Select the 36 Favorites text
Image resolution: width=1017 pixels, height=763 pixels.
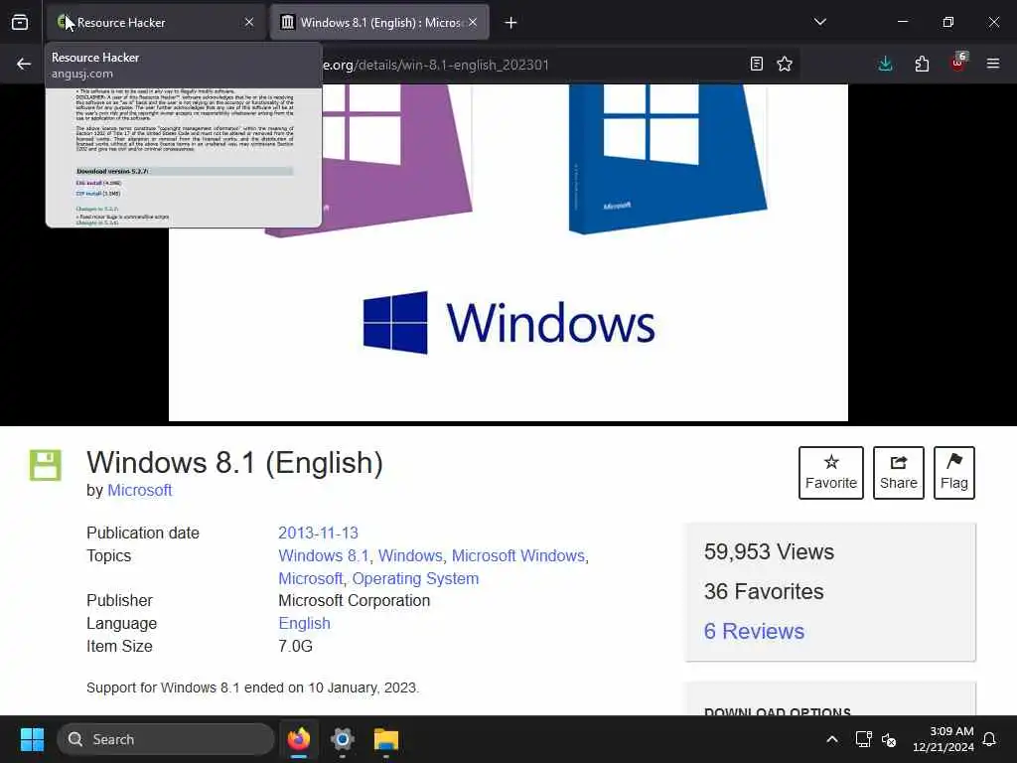[764, 592]
